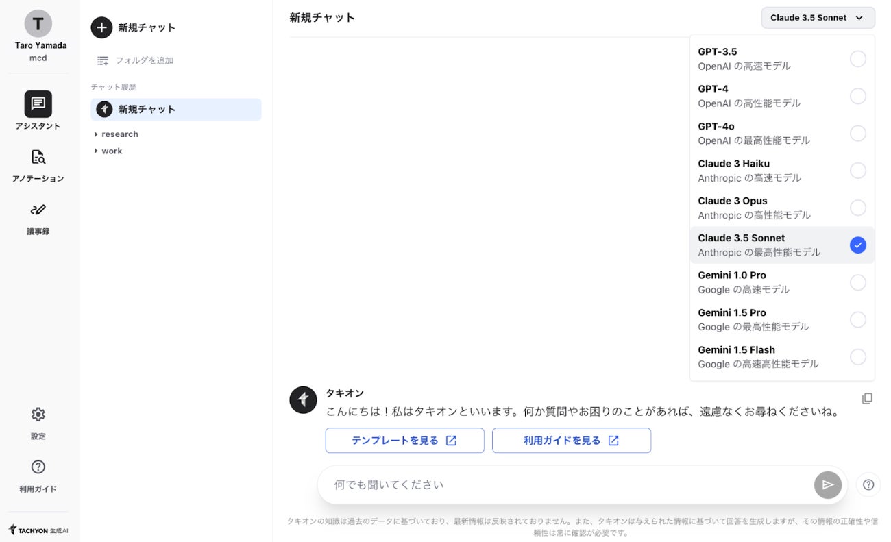Click the Taro Yamada user name
This screenshot has width=891, height=542.
point(41,46)
